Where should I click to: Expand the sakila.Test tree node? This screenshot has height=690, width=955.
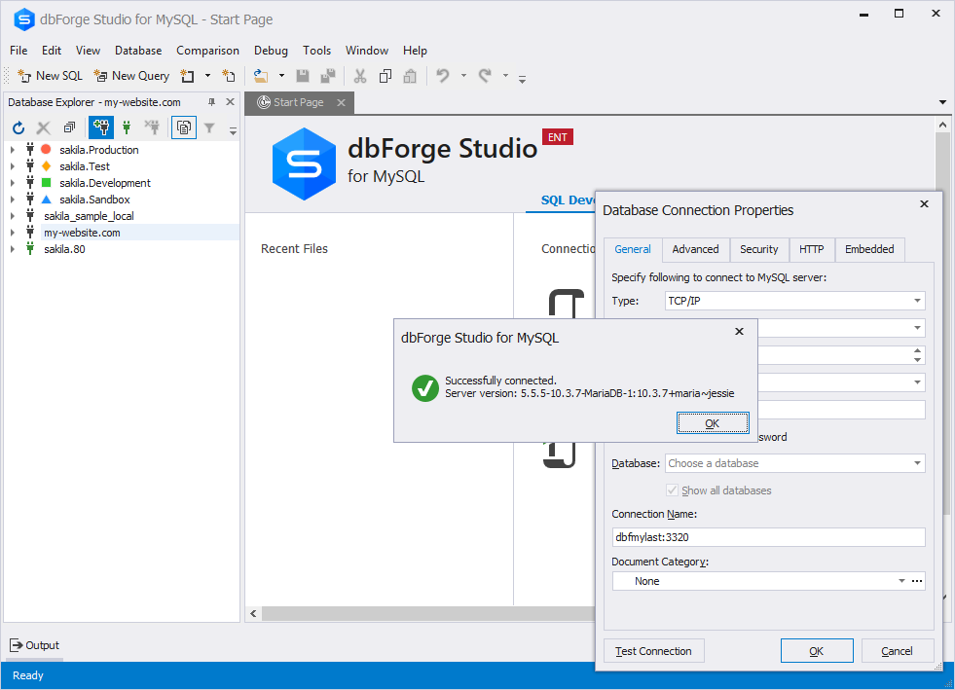tap(13, 165)
